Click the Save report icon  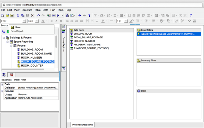click(x=12, y=15)
